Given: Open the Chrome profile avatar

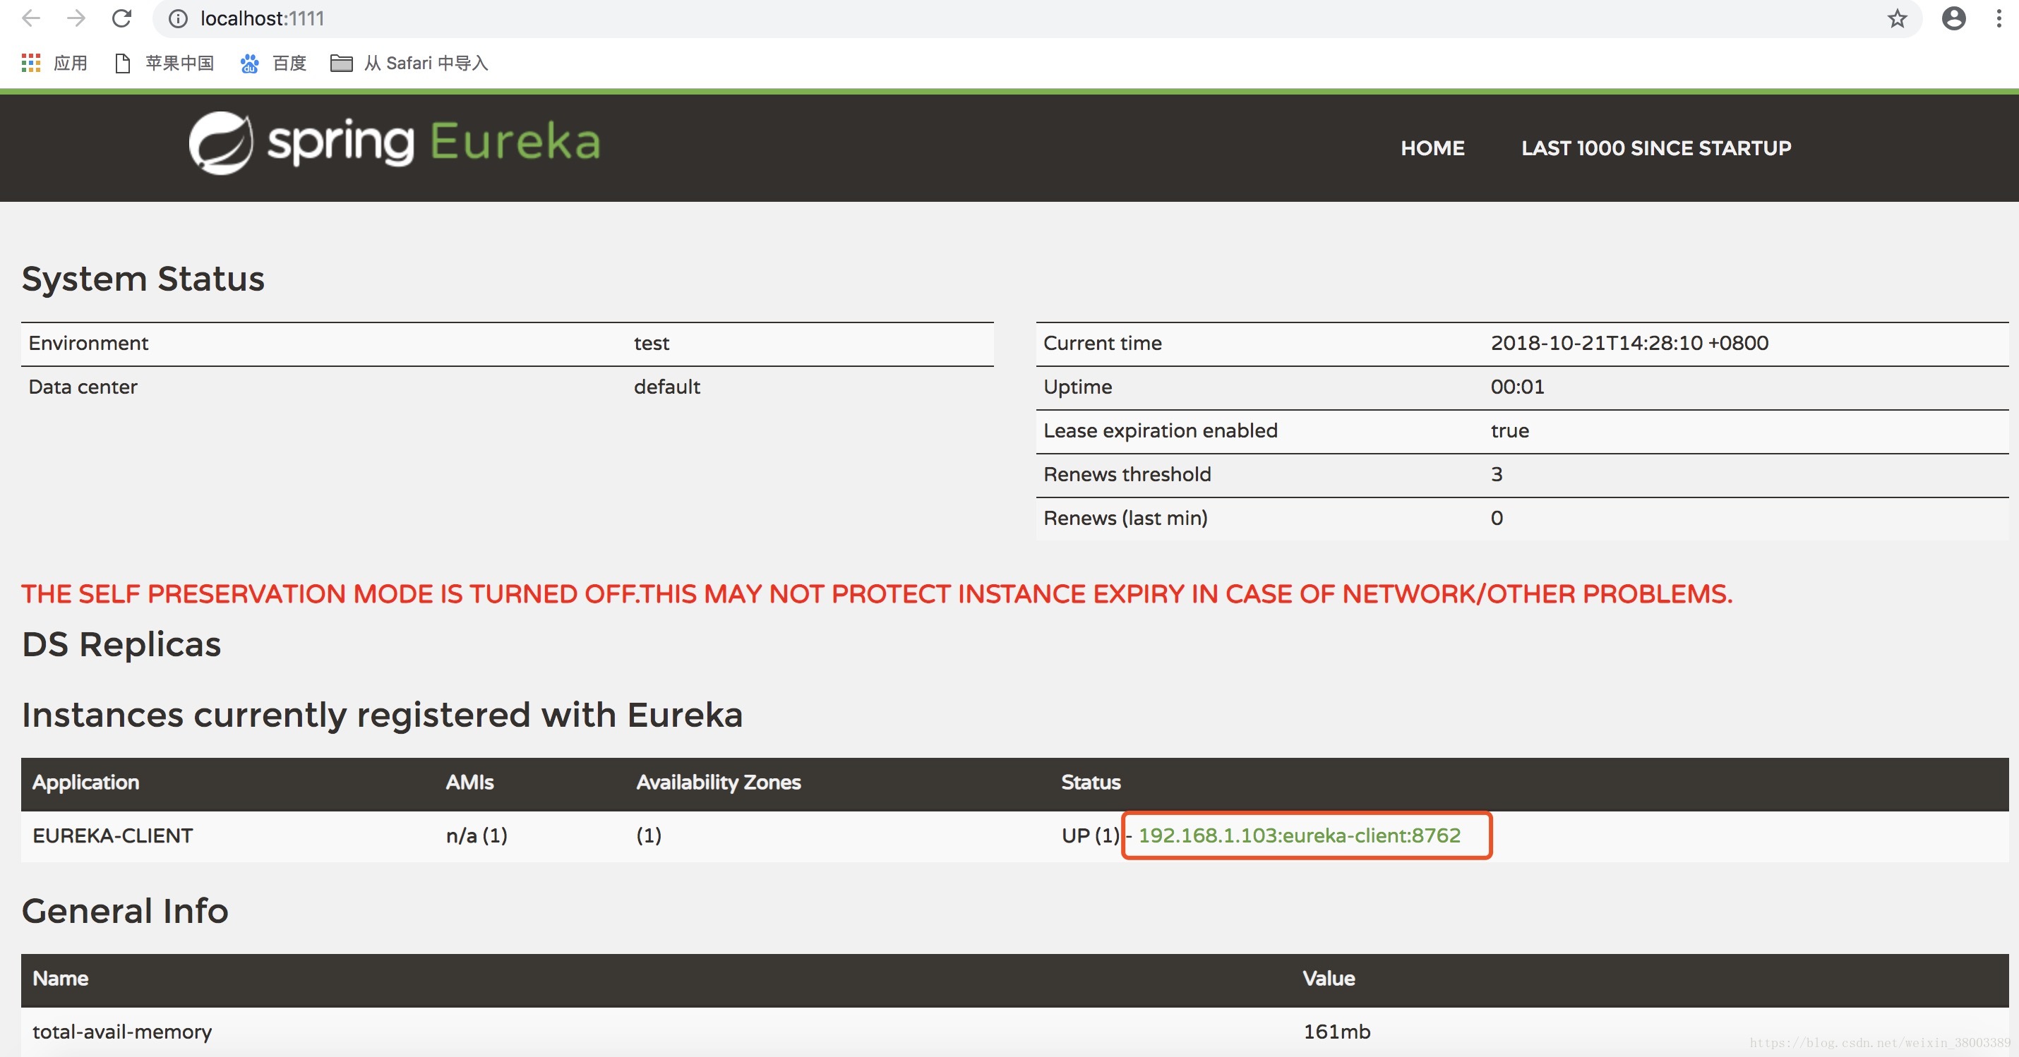Looking at the screenshot, I should pos(1953,19).
